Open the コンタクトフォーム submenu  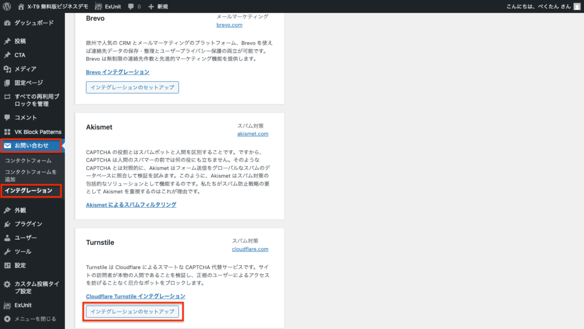pyautogui.click(x=29, y=161)
